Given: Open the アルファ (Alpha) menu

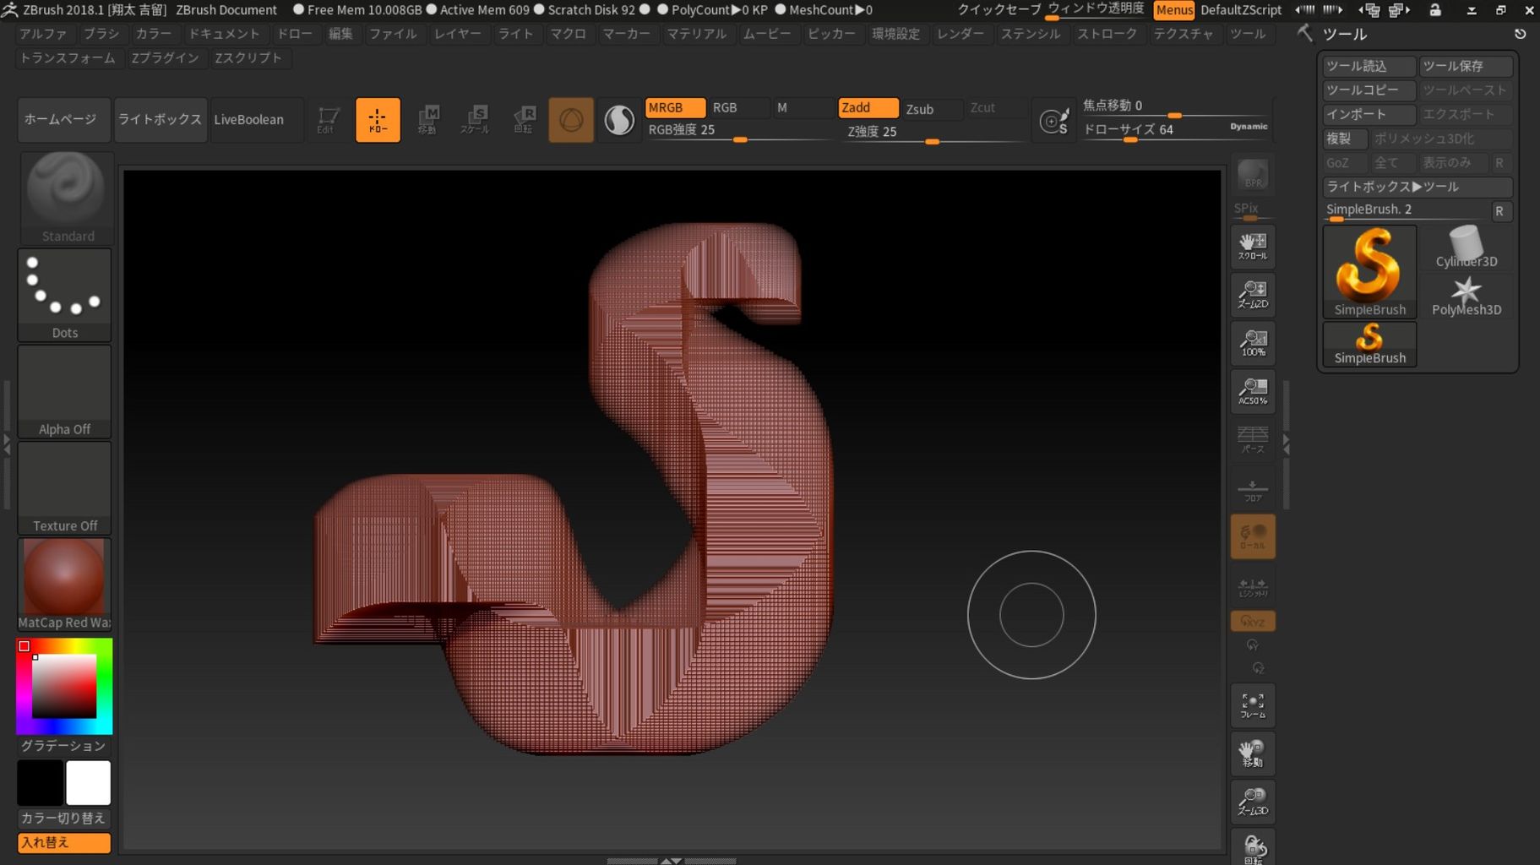Looking at the screenshot, I should tap(43, 34).
